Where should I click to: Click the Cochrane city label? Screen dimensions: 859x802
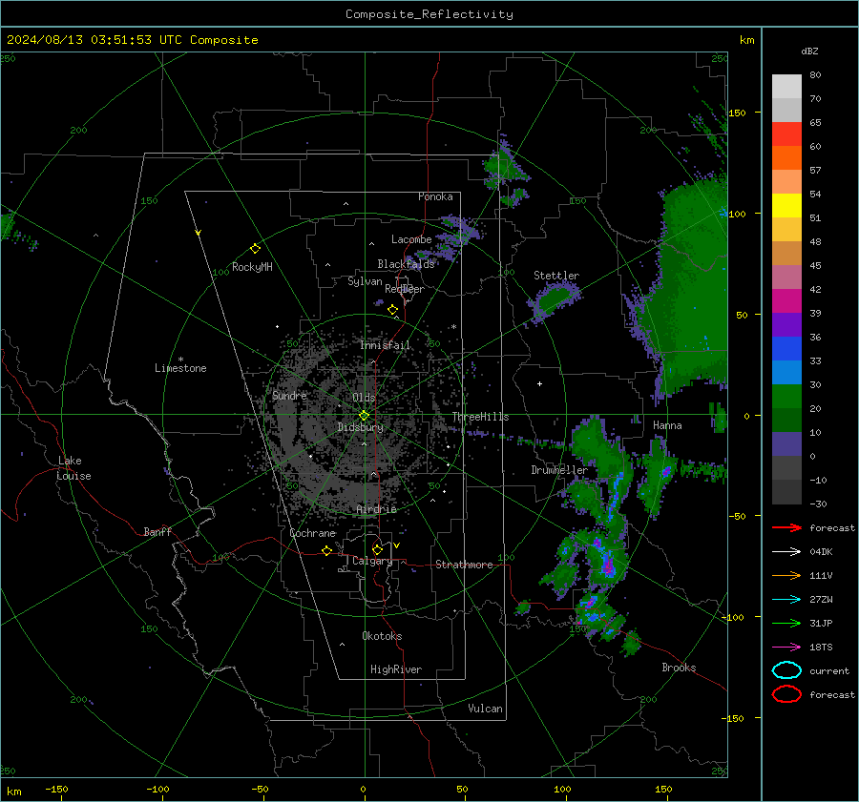pos(312,533)
